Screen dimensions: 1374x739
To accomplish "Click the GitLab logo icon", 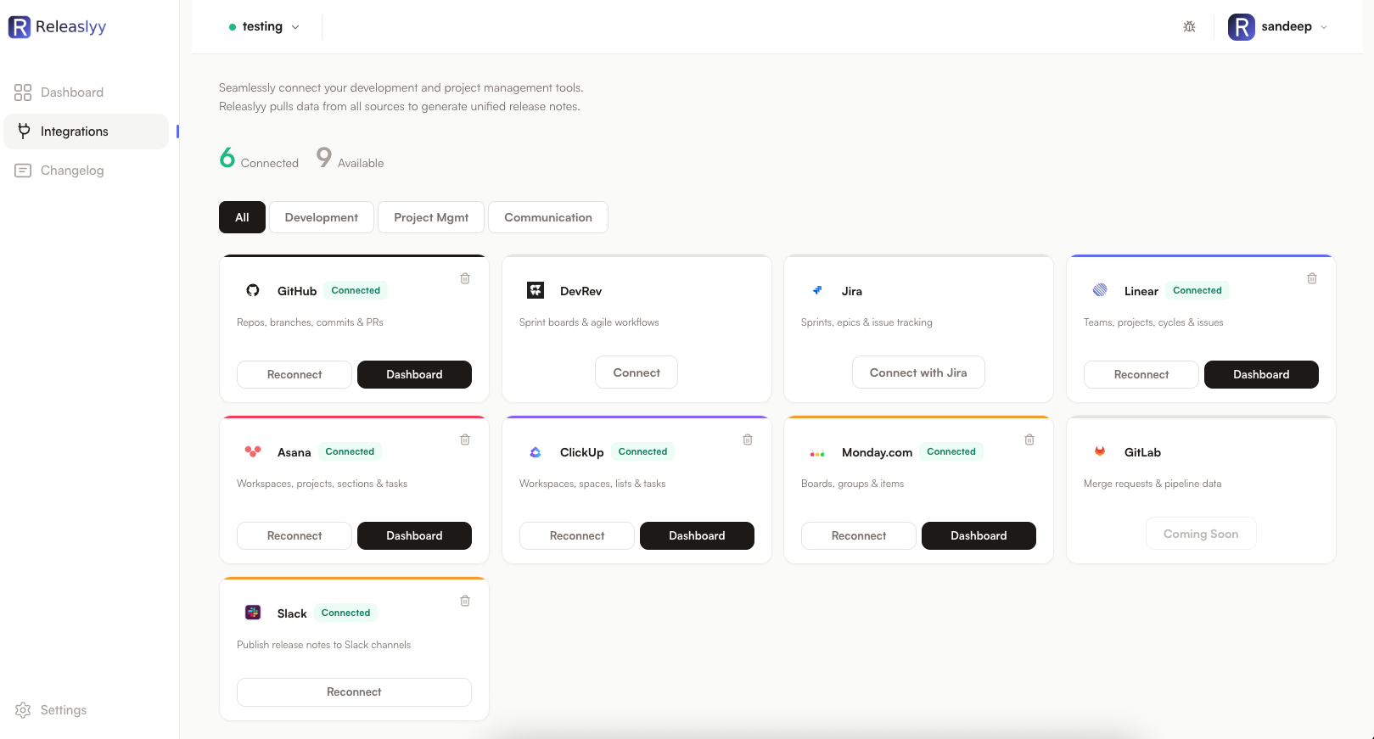I will (1100, 451).
